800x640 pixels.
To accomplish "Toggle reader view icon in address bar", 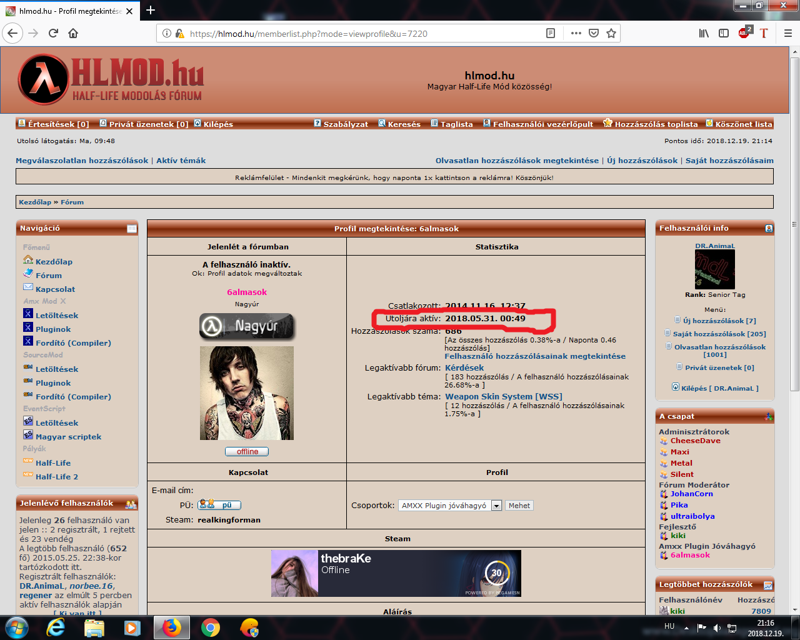I will coord(551,33).
